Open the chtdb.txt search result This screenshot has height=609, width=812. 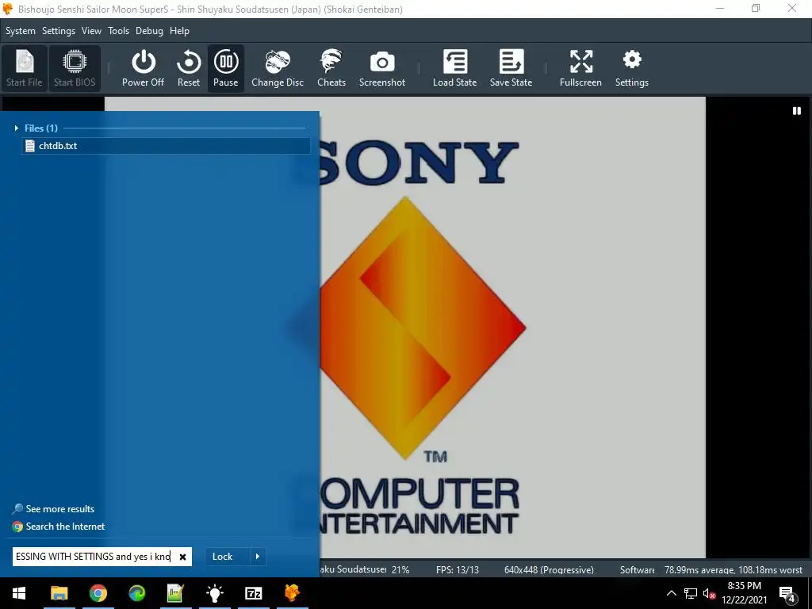[x=166, y=146]
